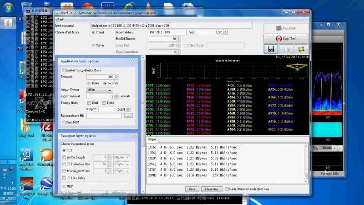This screenshot has height=205, width=364.
Task: Check the Print MSS option
Action: [x=63, y=122]
